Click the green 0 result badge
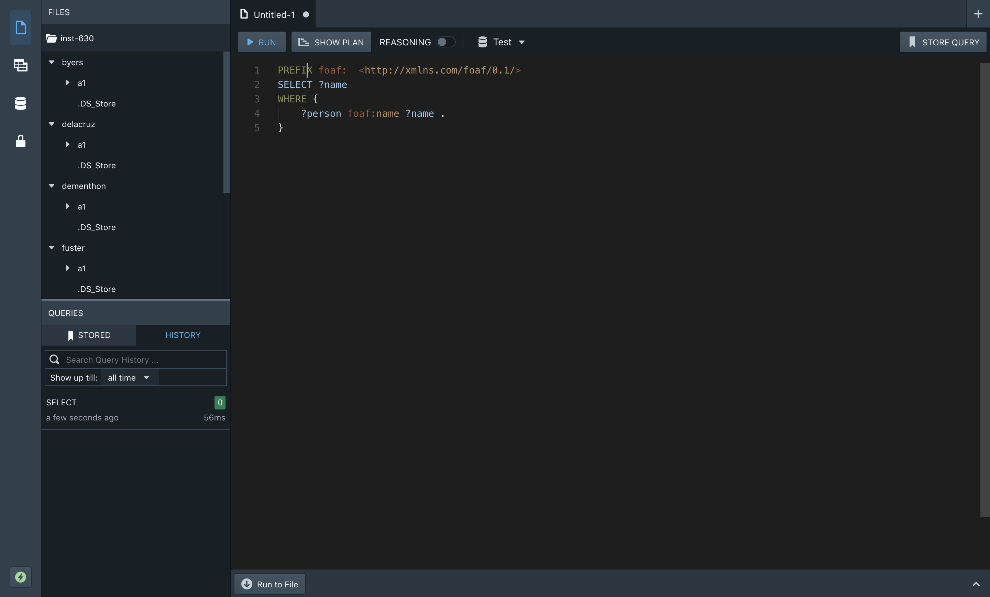This screenshot has width=990, height=597. pyautogui.click(x=220, y=402)
